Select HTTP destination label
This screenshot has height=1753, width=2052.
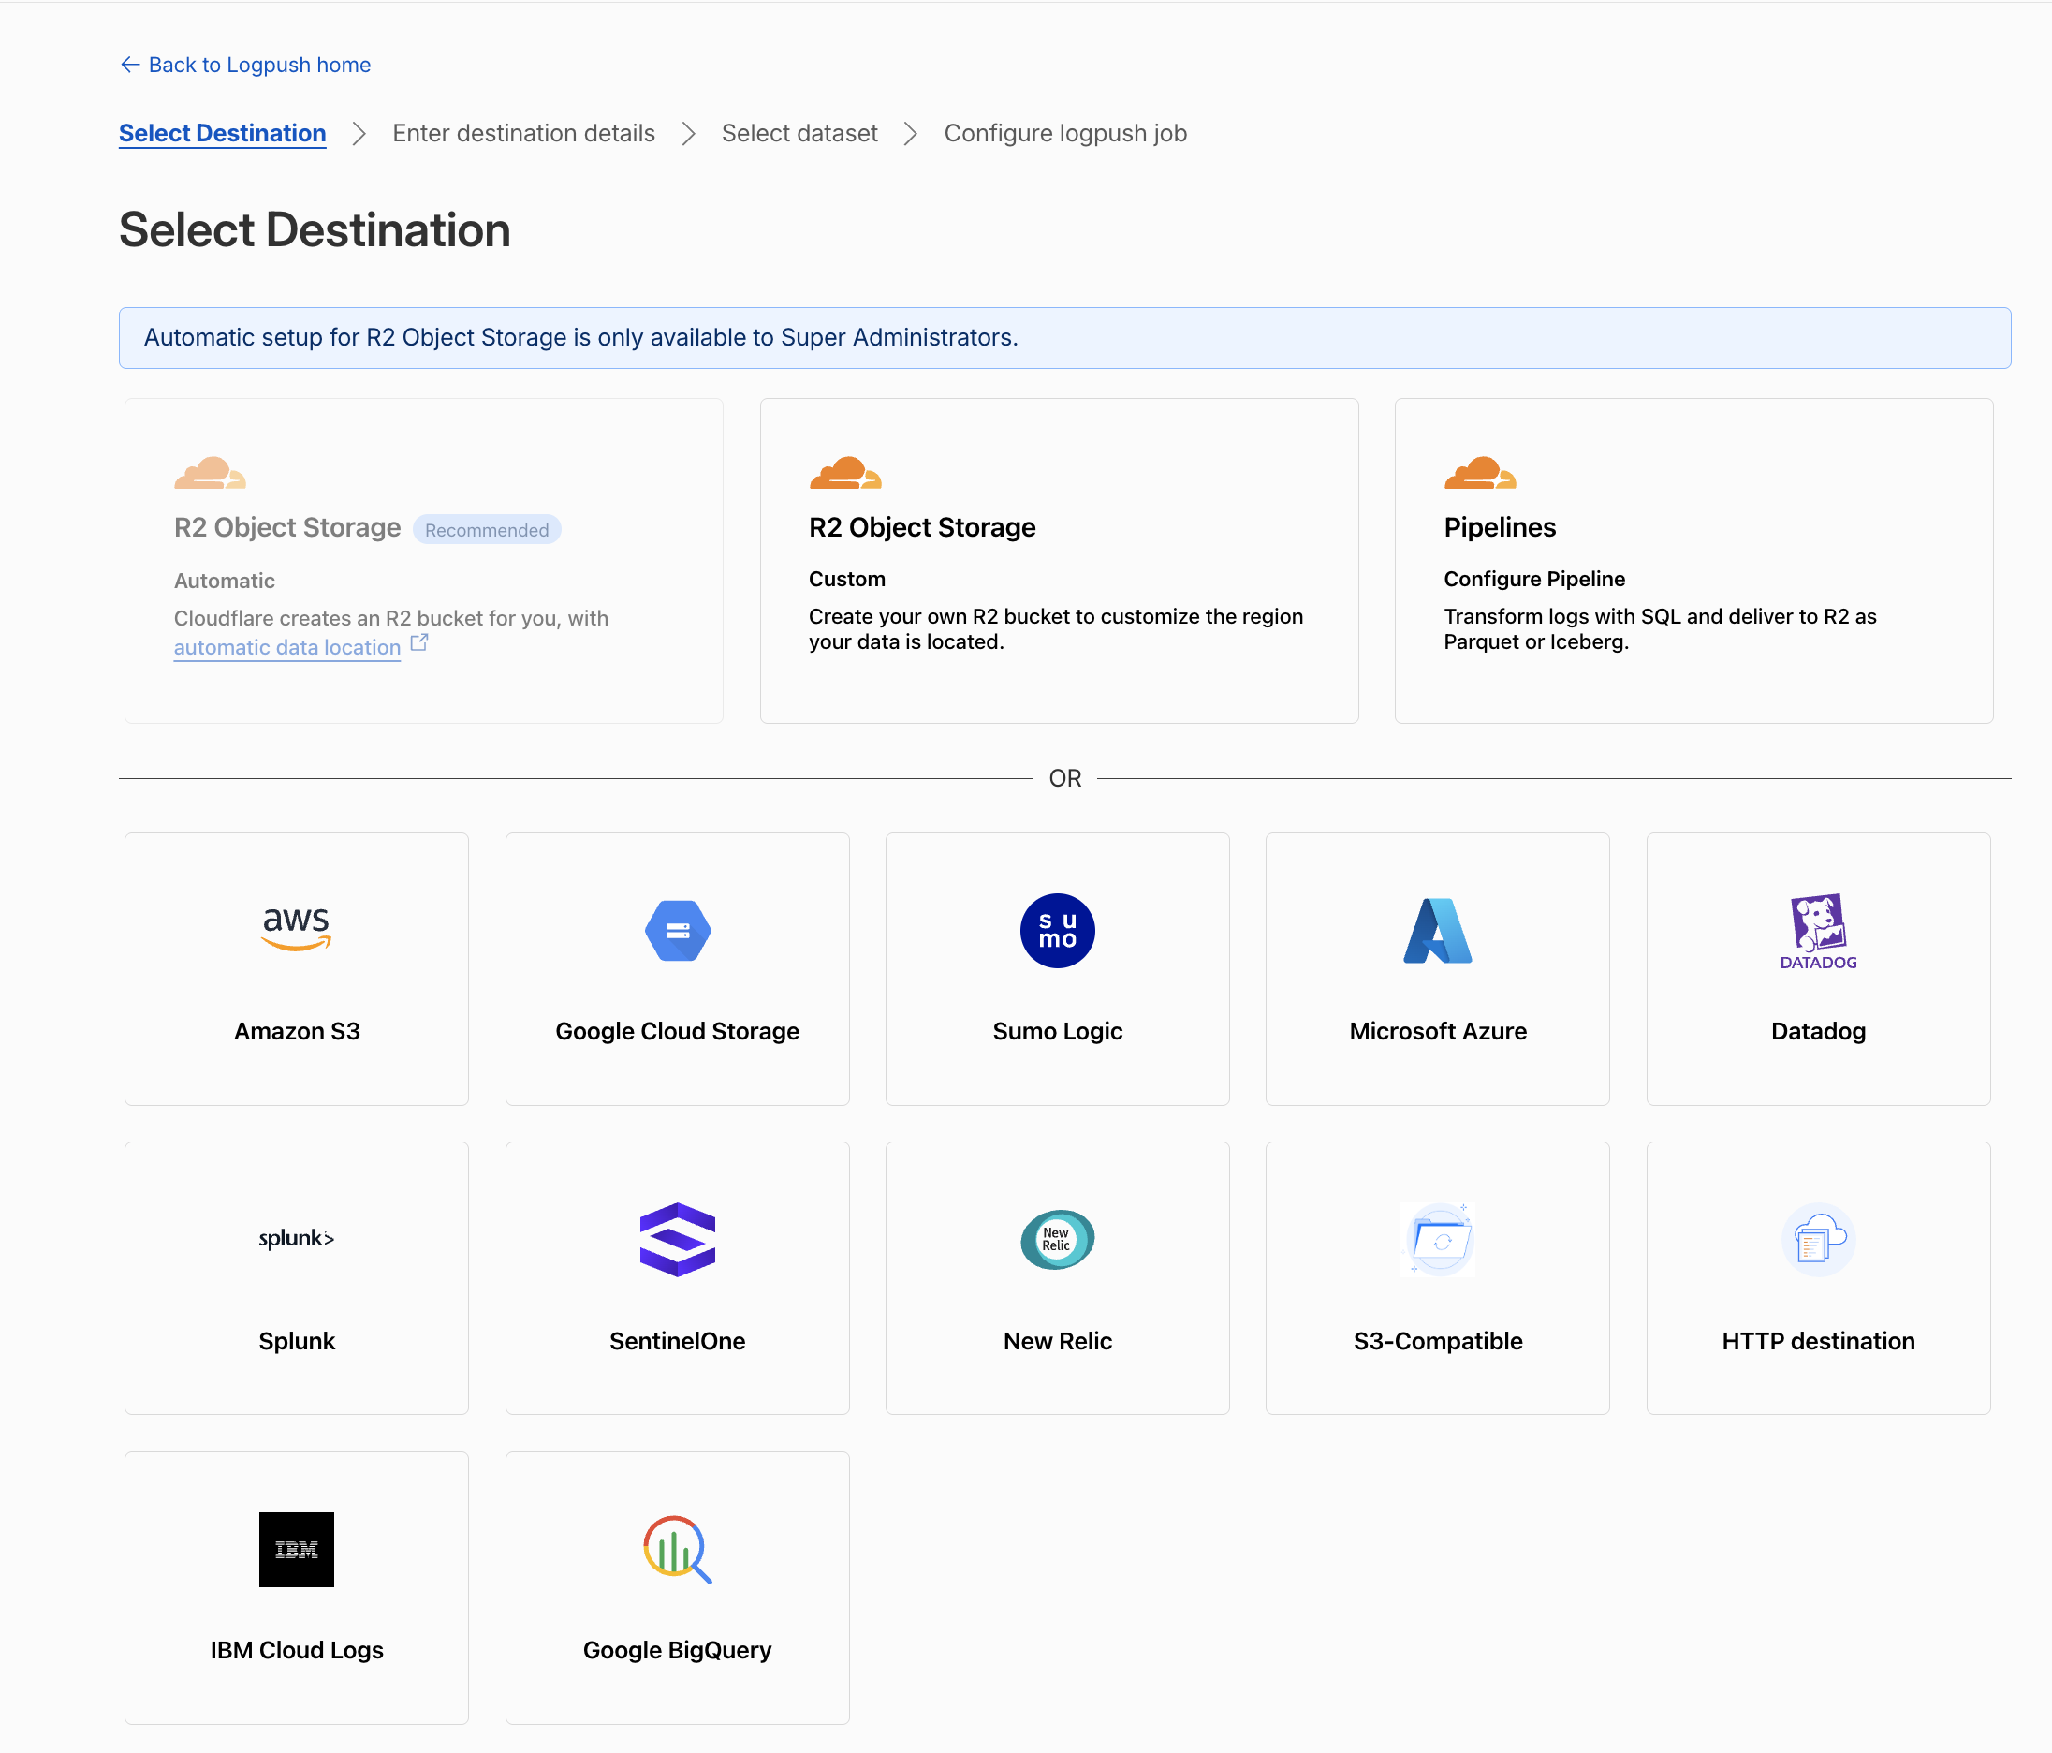tap(1818, 1341)
